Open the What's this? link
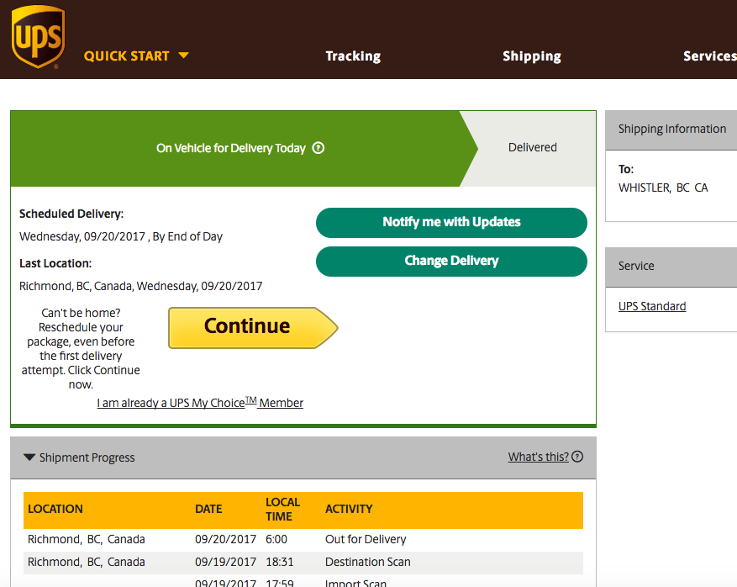The width and height of the screenshot is (737, 587). 538,457
